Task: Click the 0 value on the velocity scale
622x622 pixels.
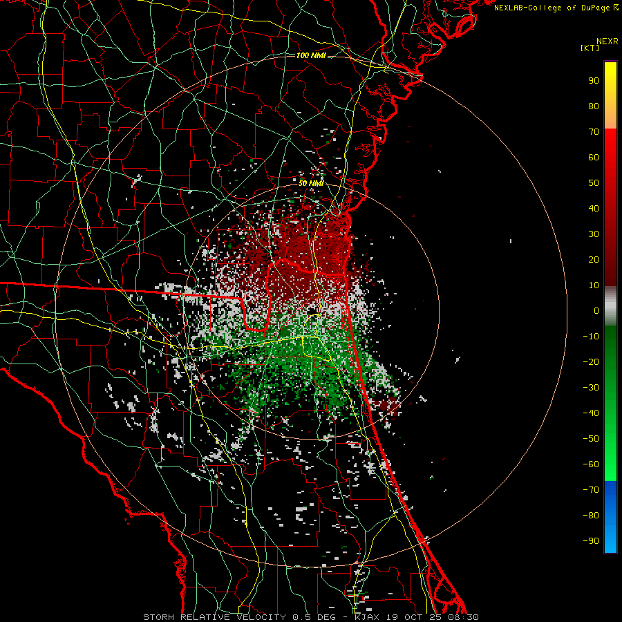Action: coord(596,311)
